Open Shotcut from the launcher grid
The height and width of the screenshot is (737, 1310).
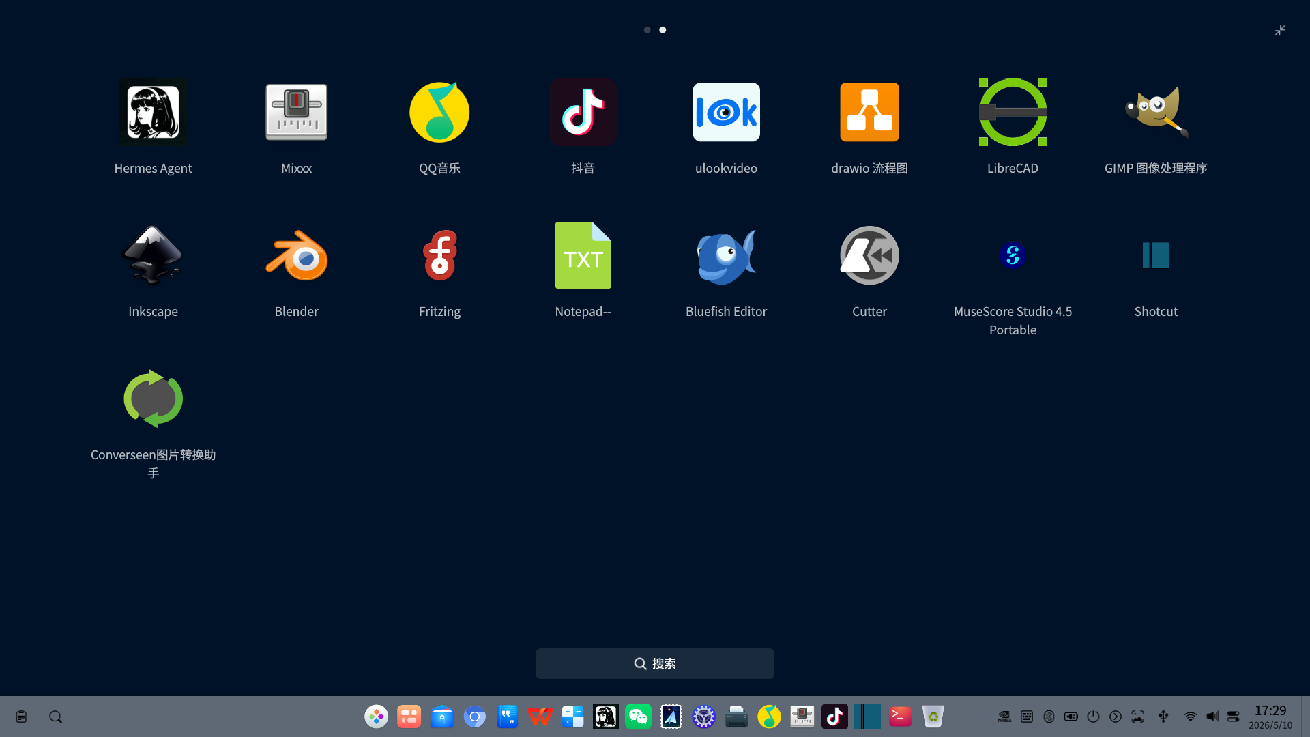[x=1156, y=255]
